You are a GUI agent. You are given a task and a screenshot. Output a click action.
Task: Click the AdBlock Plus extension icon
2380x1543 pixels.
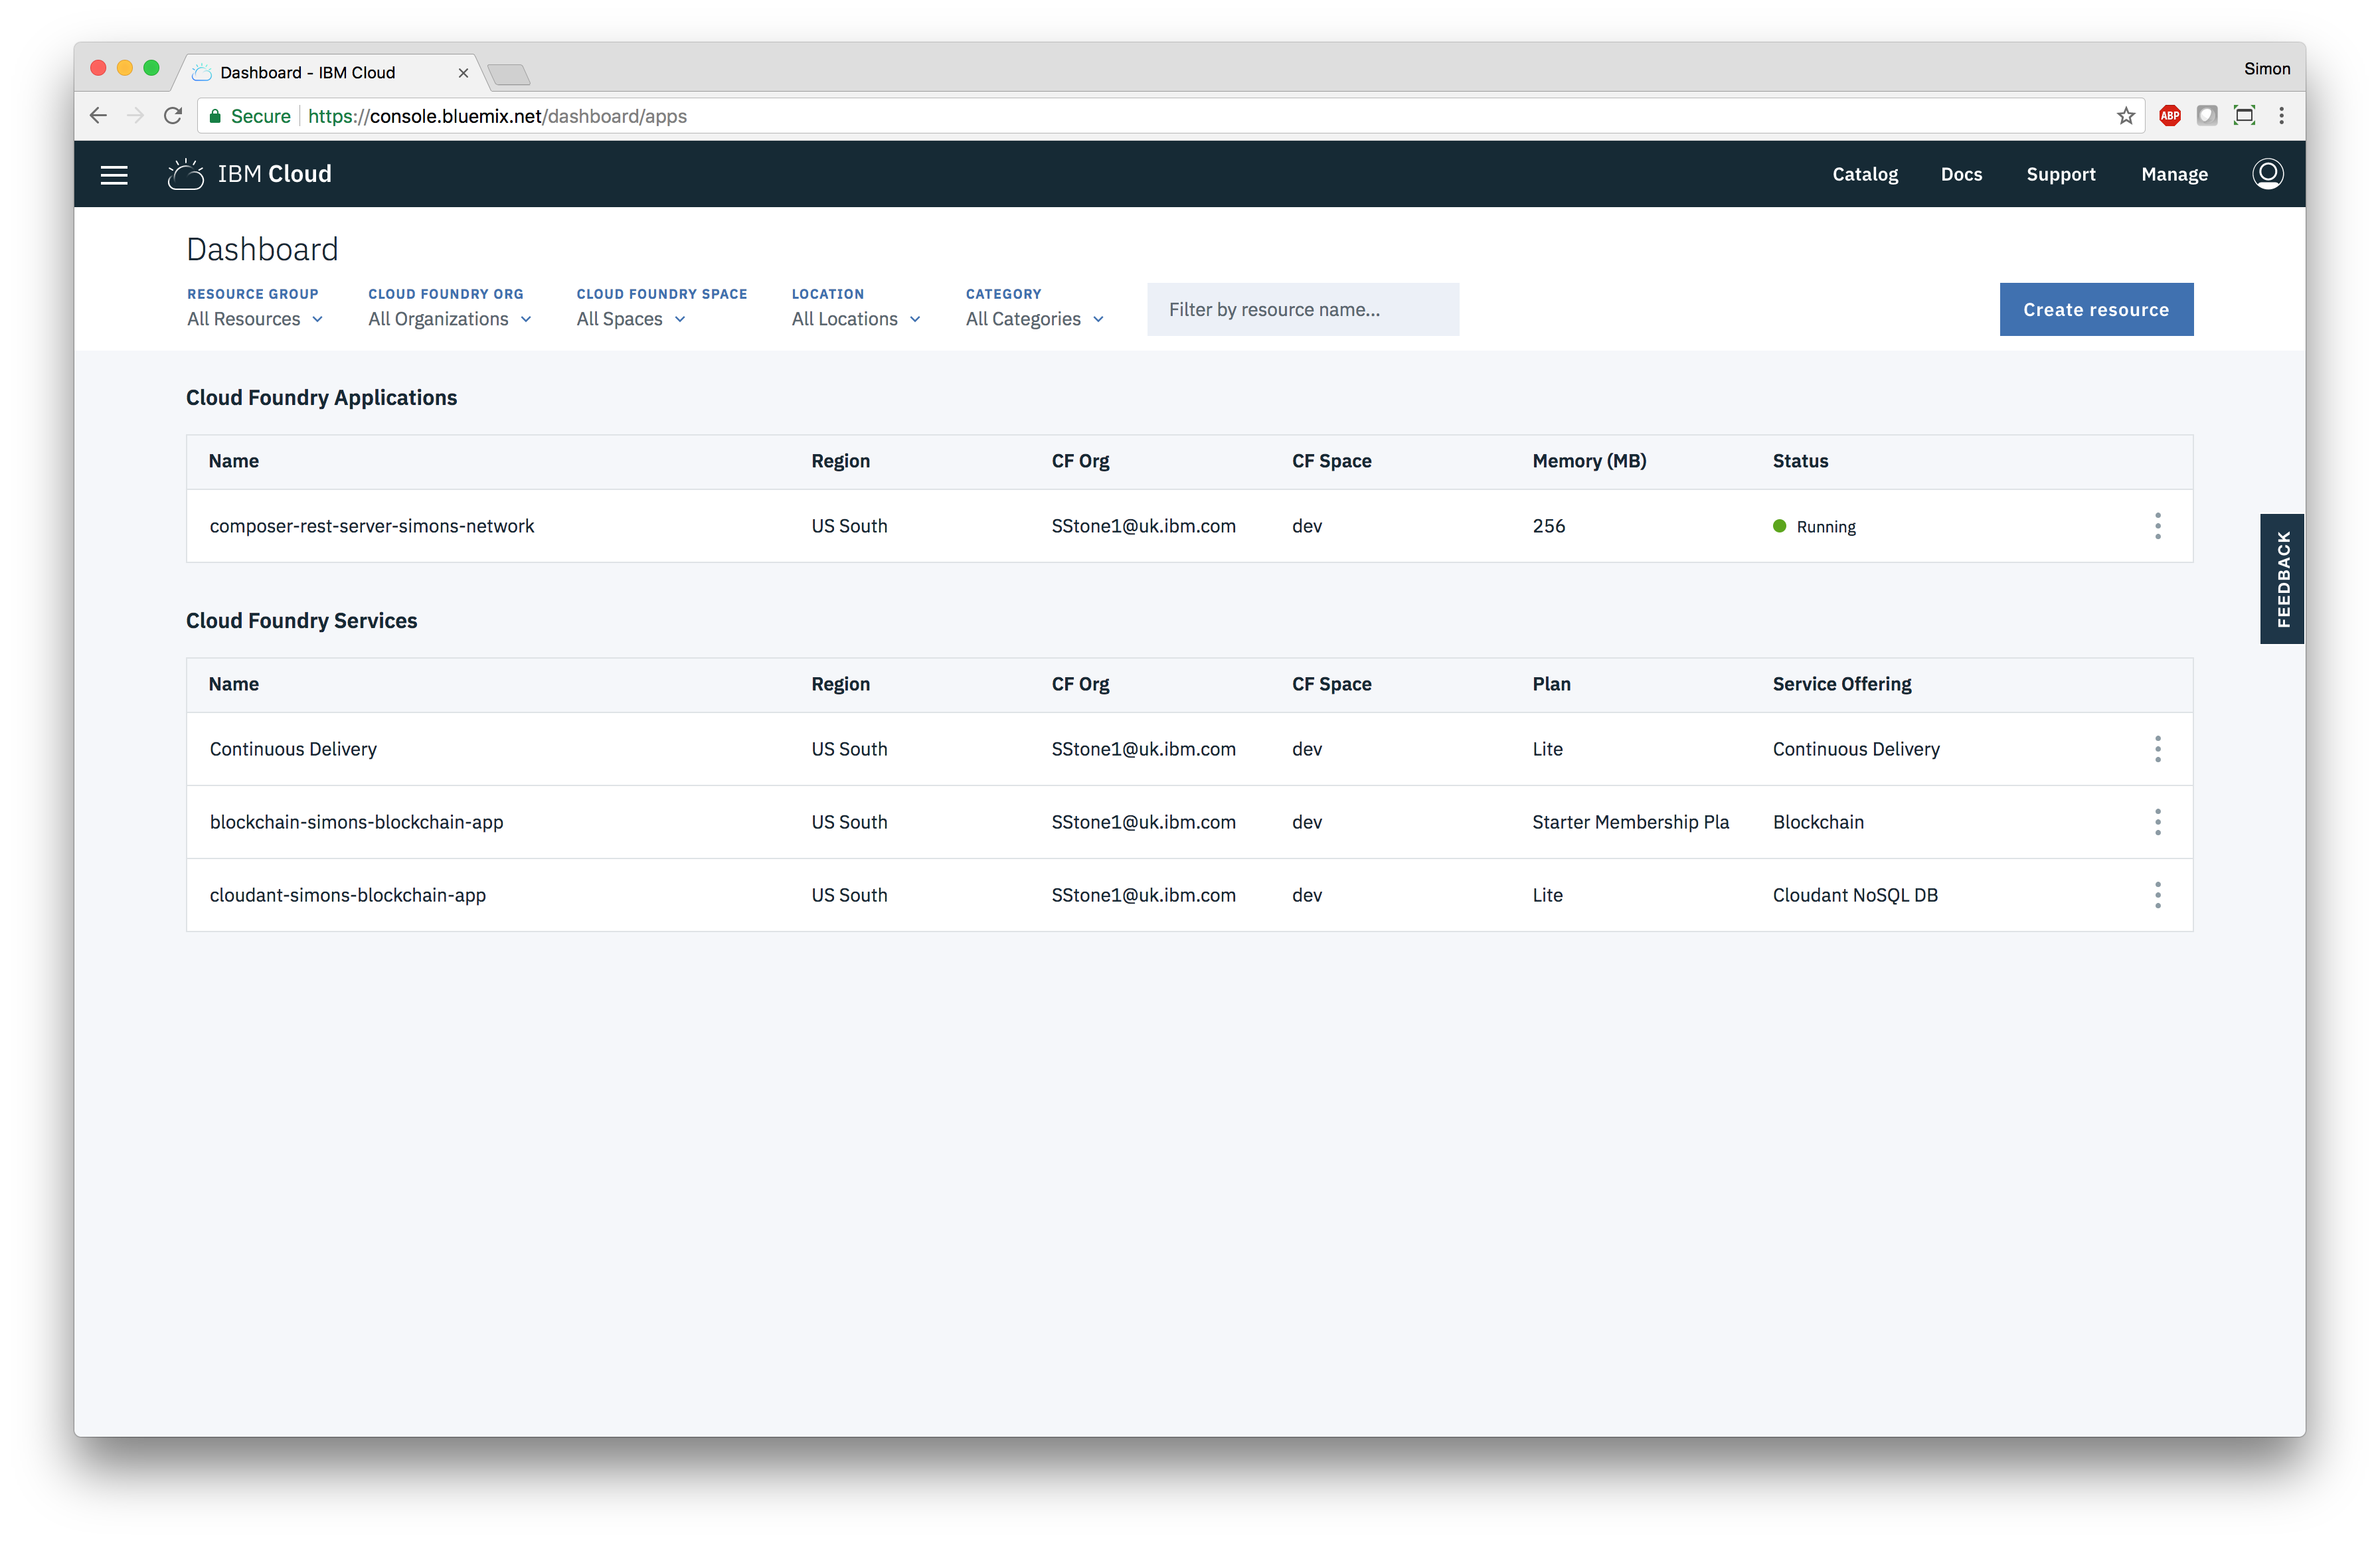tap(2169, 116)
